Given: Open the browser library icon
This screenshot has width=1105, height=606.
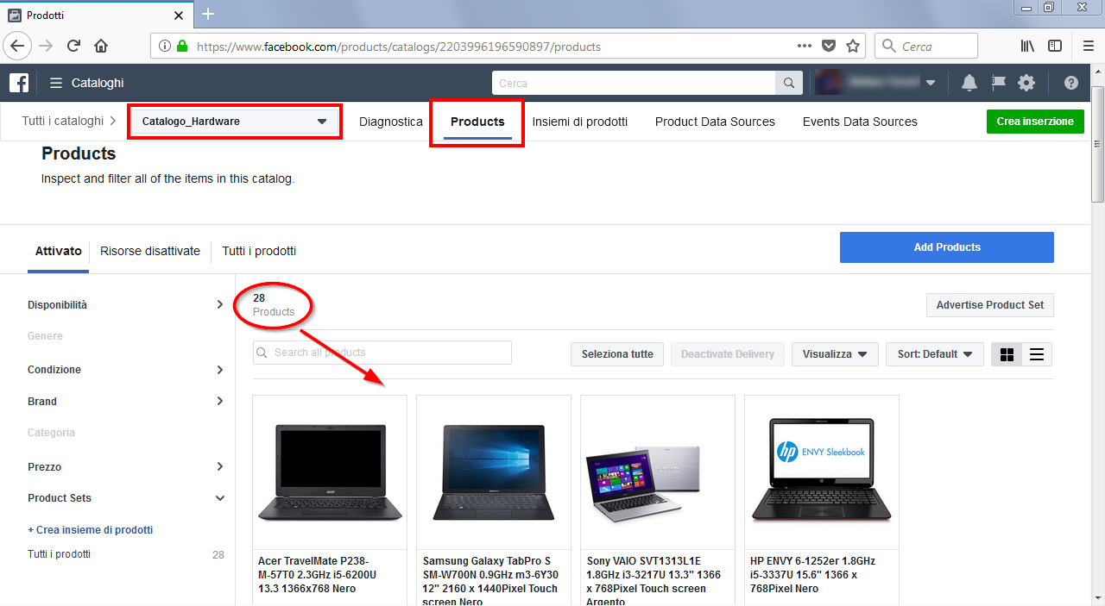Looking at the screenshot, I should pyautogui.click(x=1027, y=46).
